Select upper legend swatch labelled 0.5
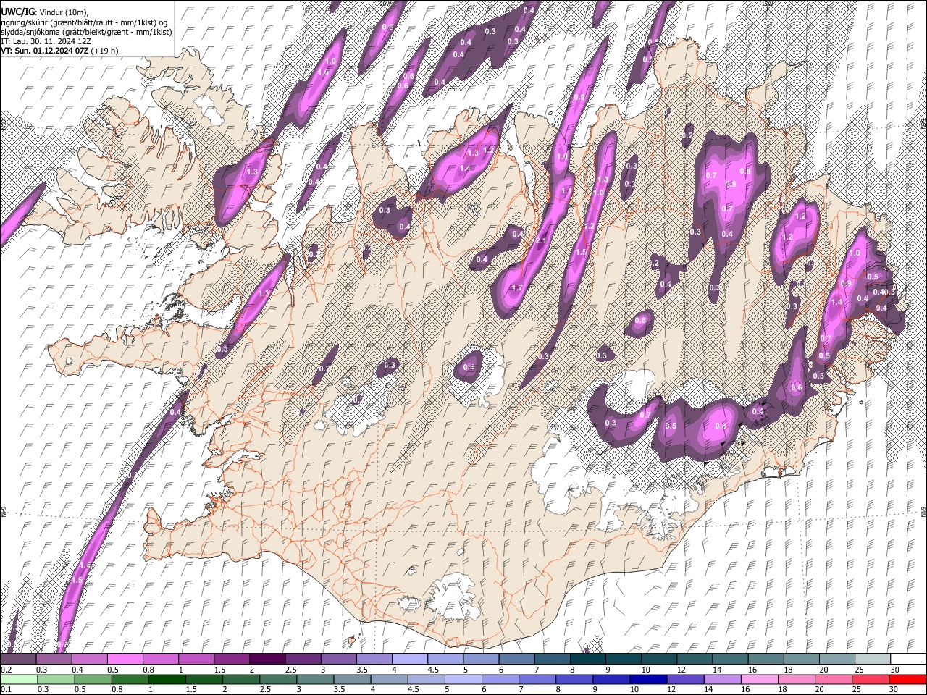This screenshot has width=927, height=695. coord(125,660)
